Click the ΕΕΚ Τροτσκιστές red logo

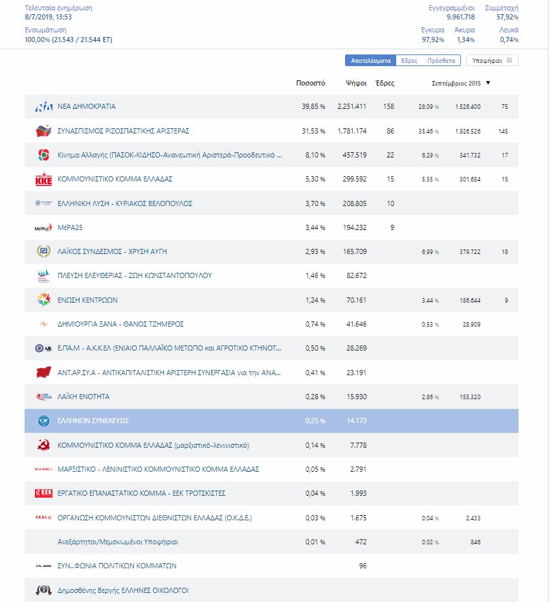tap(43, 493)
